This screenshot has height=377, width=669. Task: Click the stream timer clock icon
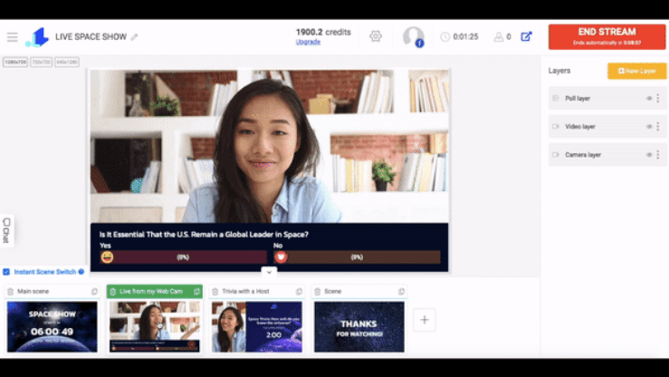pos(444,37)
